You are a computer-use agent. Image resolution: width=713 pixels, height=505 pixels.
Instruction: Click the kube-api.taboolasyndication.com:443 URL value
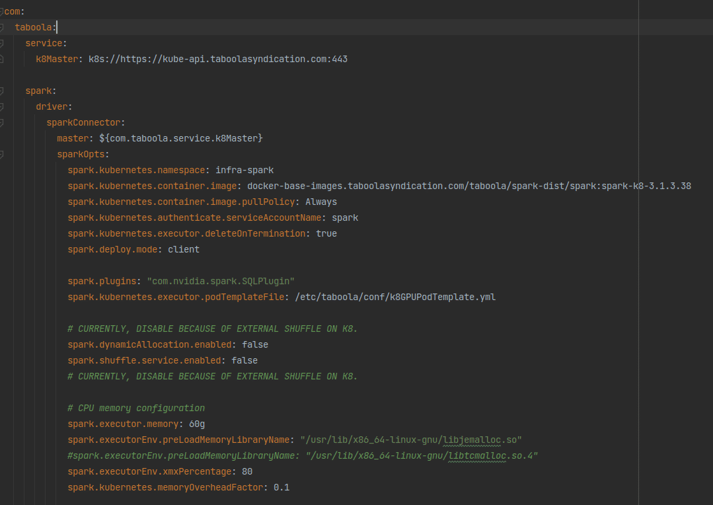pos(218,59)
